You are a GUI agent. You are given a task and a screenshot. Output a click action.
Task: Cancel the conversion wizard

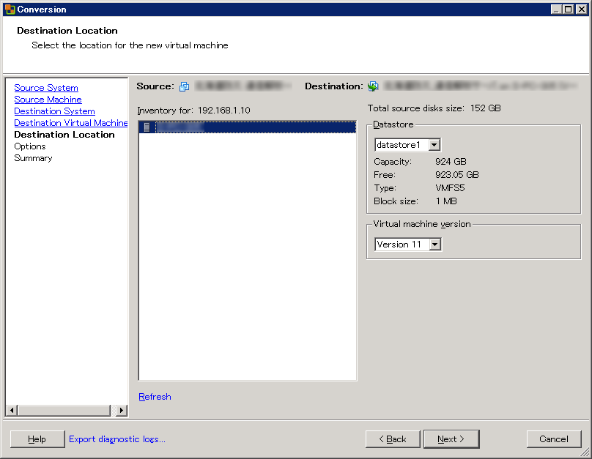point(553,439)
